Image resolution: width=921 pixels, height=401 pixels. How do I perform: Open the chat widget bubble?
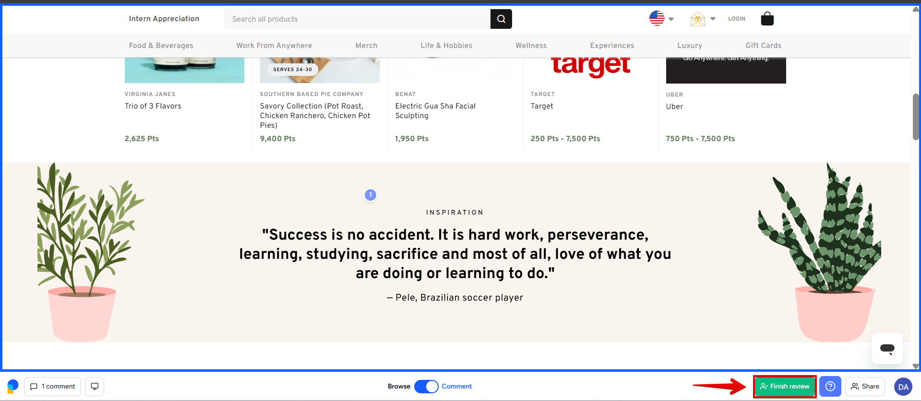[x=887, y=349]
